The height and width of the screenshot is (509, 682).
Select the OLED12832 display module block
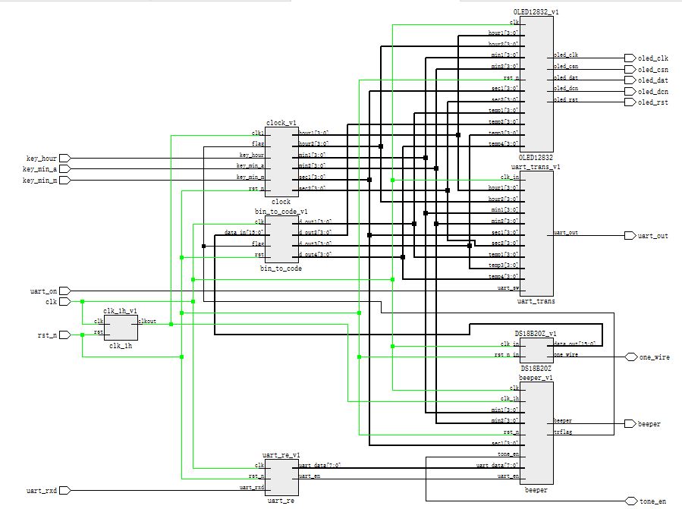(537, 84)
